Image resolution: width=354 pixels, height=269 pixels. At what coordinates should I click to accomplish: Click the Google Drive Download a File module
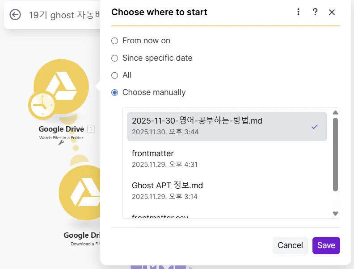pos(80,193)
